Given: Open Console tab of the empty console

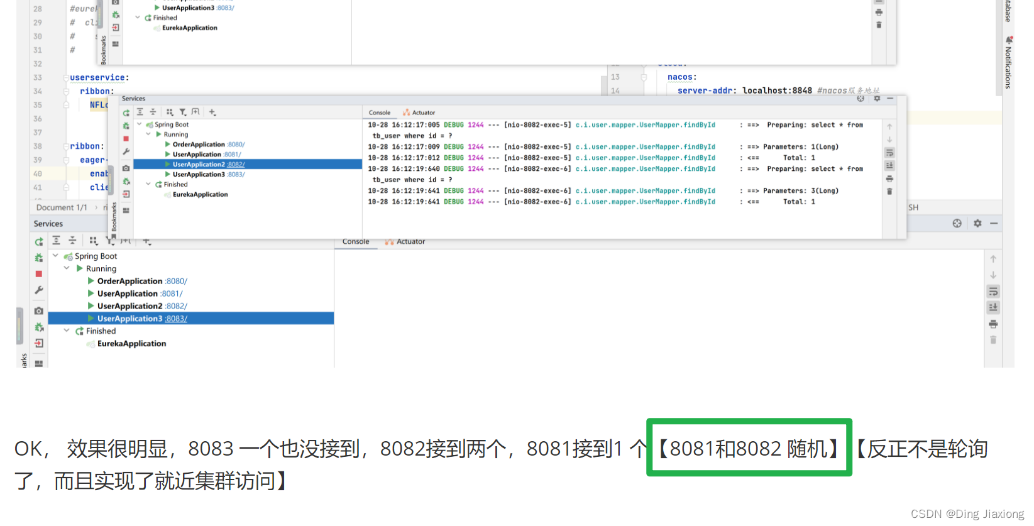Looking at the screenshot, I should 356,242.
